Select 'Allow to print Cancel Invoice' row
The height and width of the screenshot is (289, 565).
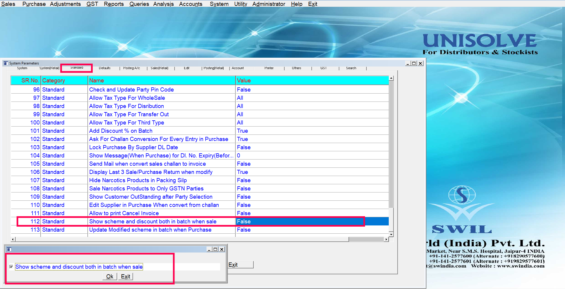coord(200,213)
